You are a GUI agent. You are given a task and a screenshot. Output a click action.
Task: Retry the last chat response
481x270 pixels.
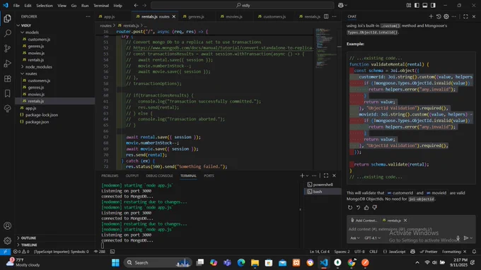(x=350, y=208)
